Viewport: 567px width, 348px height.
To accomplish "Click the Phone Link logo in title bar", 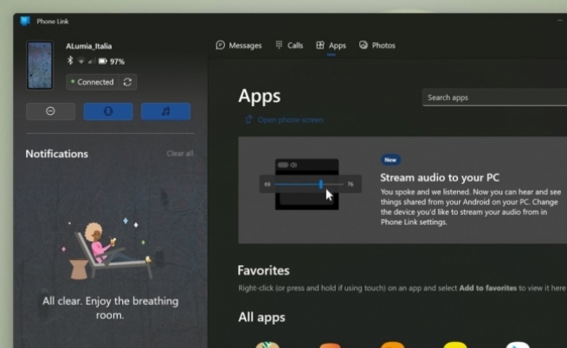I will tap(25, 22).
